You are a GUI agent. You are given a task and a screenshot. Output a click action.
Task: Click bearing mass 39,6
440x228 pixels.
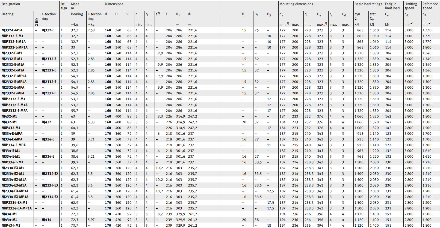(x=75, y=145)
